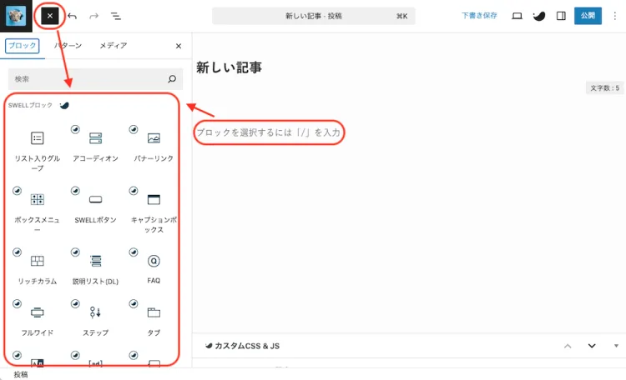This screenshot has width=626, height=380.
Task: Insert the SWELLボタン block
Action: point(95,207)
